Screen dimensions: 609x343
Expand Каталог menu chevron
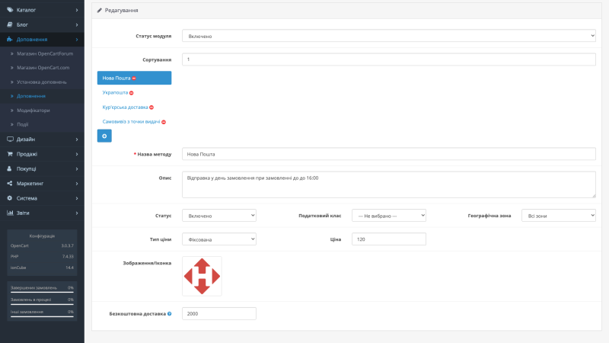[77, 10]
